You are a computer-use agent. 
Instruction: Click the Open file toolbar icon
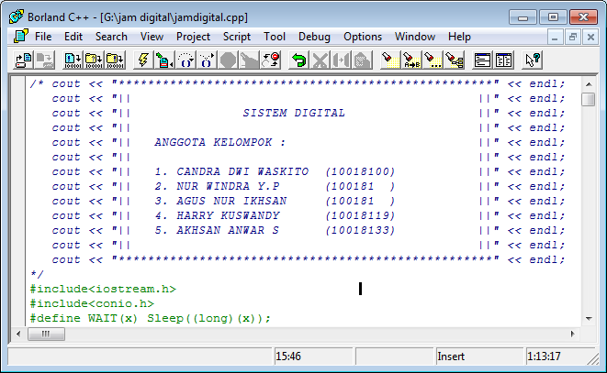[x=23, y=60]
